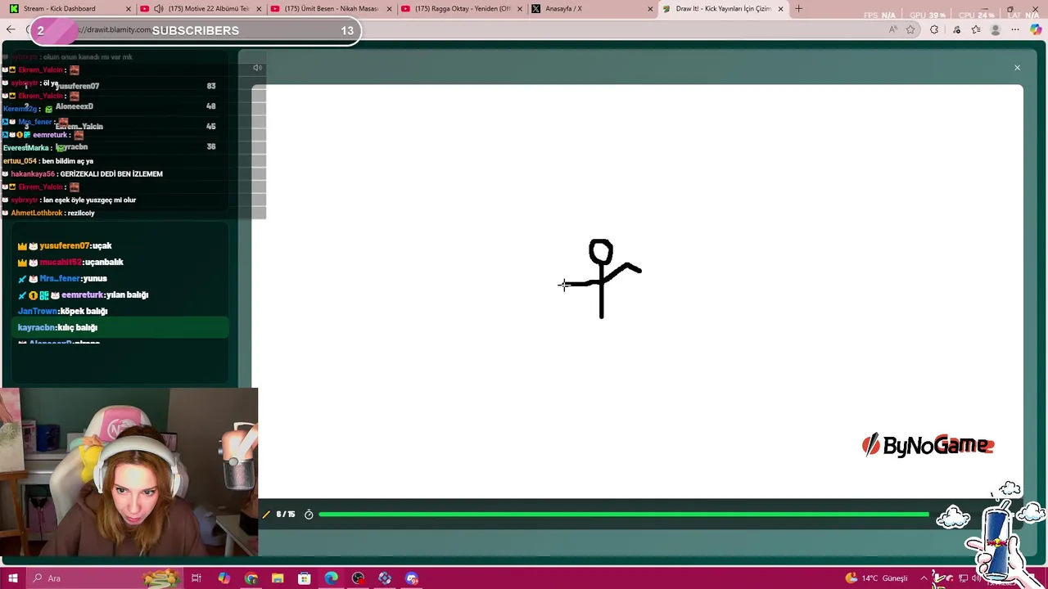
Task: Open the browser profile avatar
Action: tap(996, 29)
